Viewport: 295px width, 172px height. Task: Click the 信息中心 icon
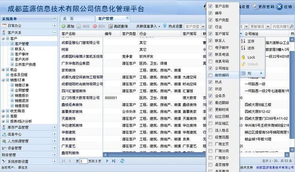(x=4, y=134)
